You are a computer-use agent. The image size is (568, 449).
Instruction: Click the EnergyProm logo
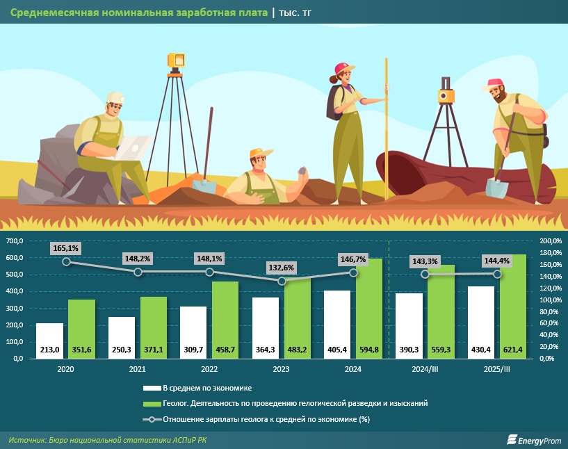(530, 439)
